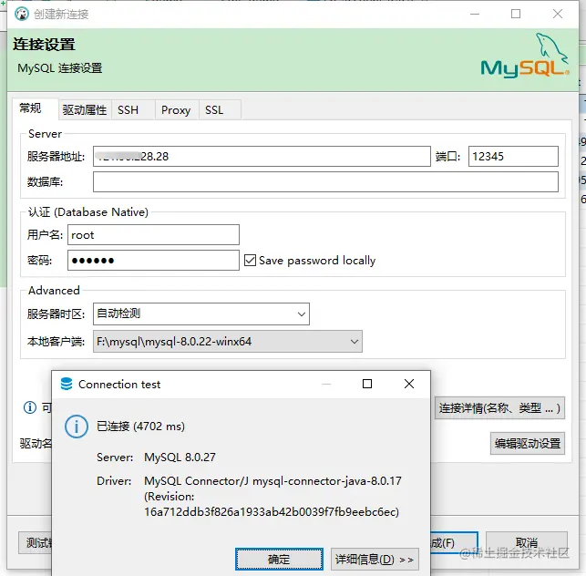Click the MySQL dolphin logo
The image size is (586, 576).
(525, 57)
